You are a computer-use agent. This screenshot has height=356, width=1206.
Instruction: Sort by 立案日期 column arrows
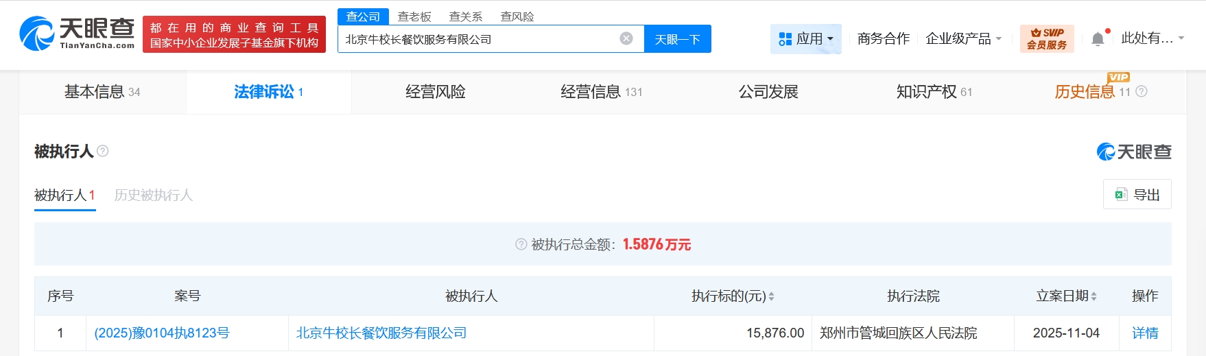[1093, 296]
